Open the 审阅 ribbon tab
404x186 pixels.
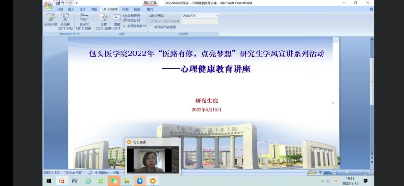coord(125,9)
